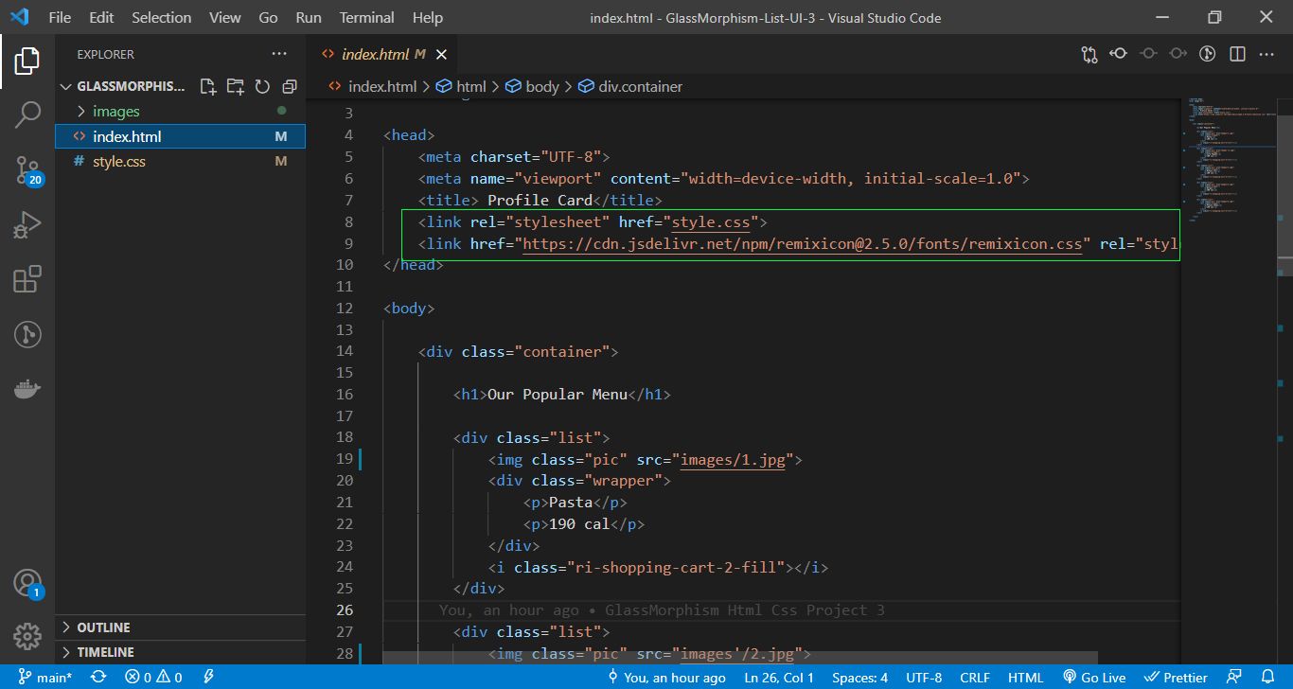
Task: Open the Run and Debug view
Action: point(27,225)
